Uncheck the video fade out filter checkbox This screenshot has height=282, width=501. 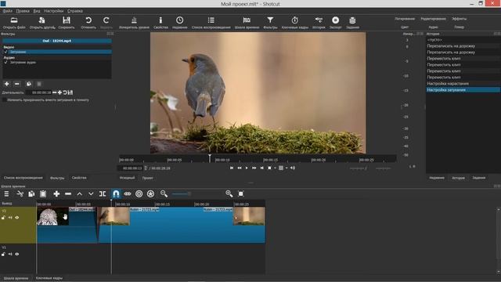pyautogui.click(x=5, y=52)
